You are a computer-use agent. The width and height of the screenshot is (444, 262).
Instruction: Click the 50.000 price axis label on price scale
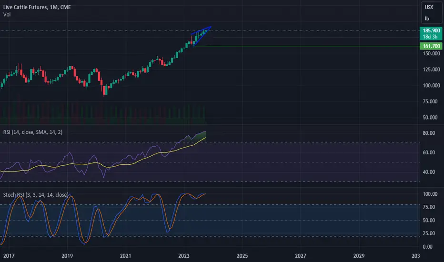click(431, 117)
